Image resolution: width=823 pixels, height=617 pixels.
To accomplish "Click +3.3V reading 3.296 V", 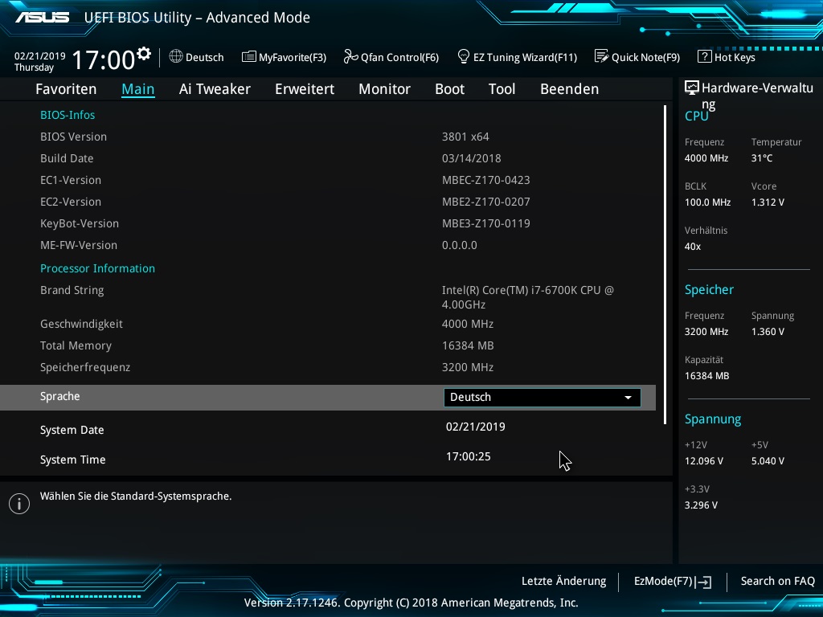I will click(701, 505).
